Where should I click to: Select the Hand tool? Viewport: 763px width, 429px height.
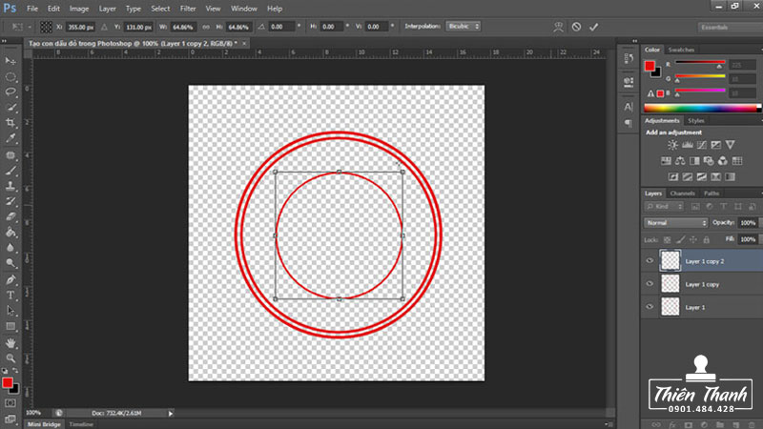[10, 343]
